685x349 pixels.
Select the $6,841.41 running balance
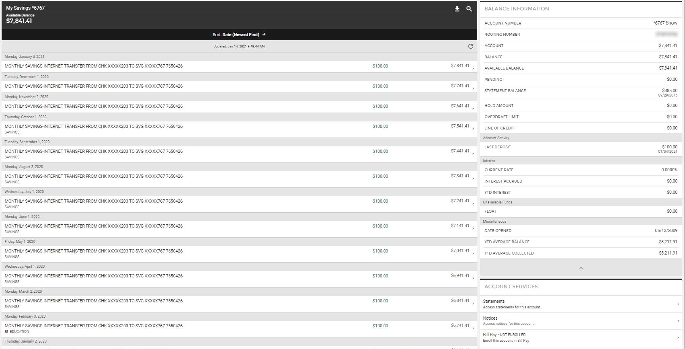pyautogui.click(x=460, y=300)
